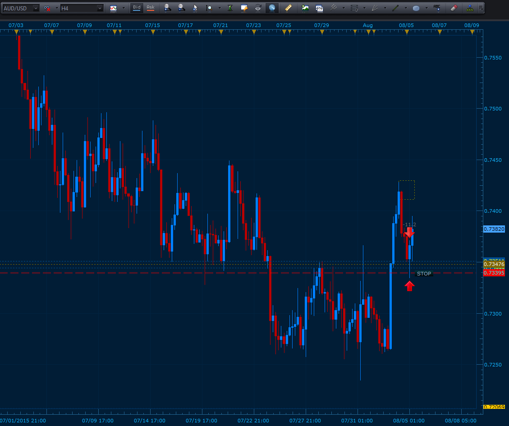The height and width of the screenshot is (426, 509).
Task: Open the H4 timeframe dropdown
Action: [x=100, y=8]
